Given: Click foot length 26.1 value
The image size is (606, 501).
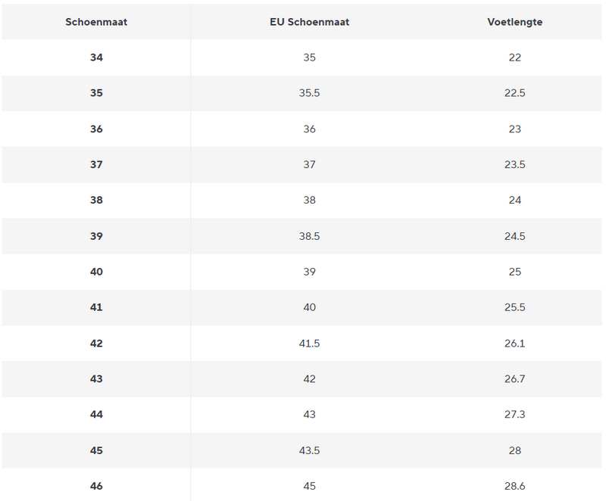Looking at the screenshot, I should click(x=515, y=343).
